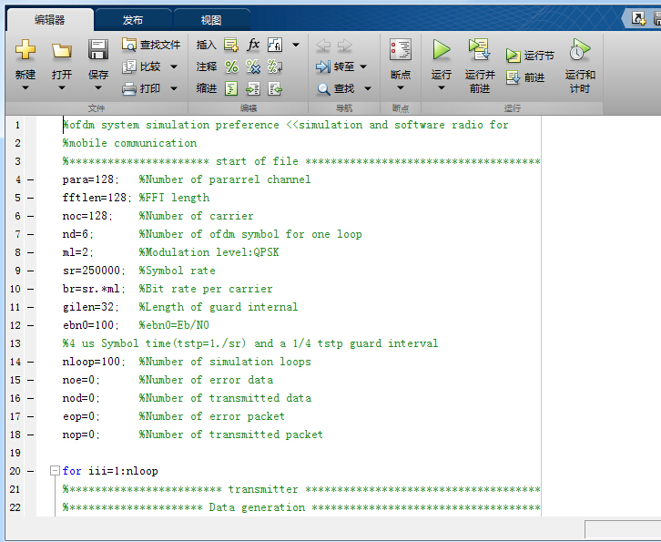Expand the 比较 dropdown arrow
This screenshot has height=542, width=661.
point(174,66)
